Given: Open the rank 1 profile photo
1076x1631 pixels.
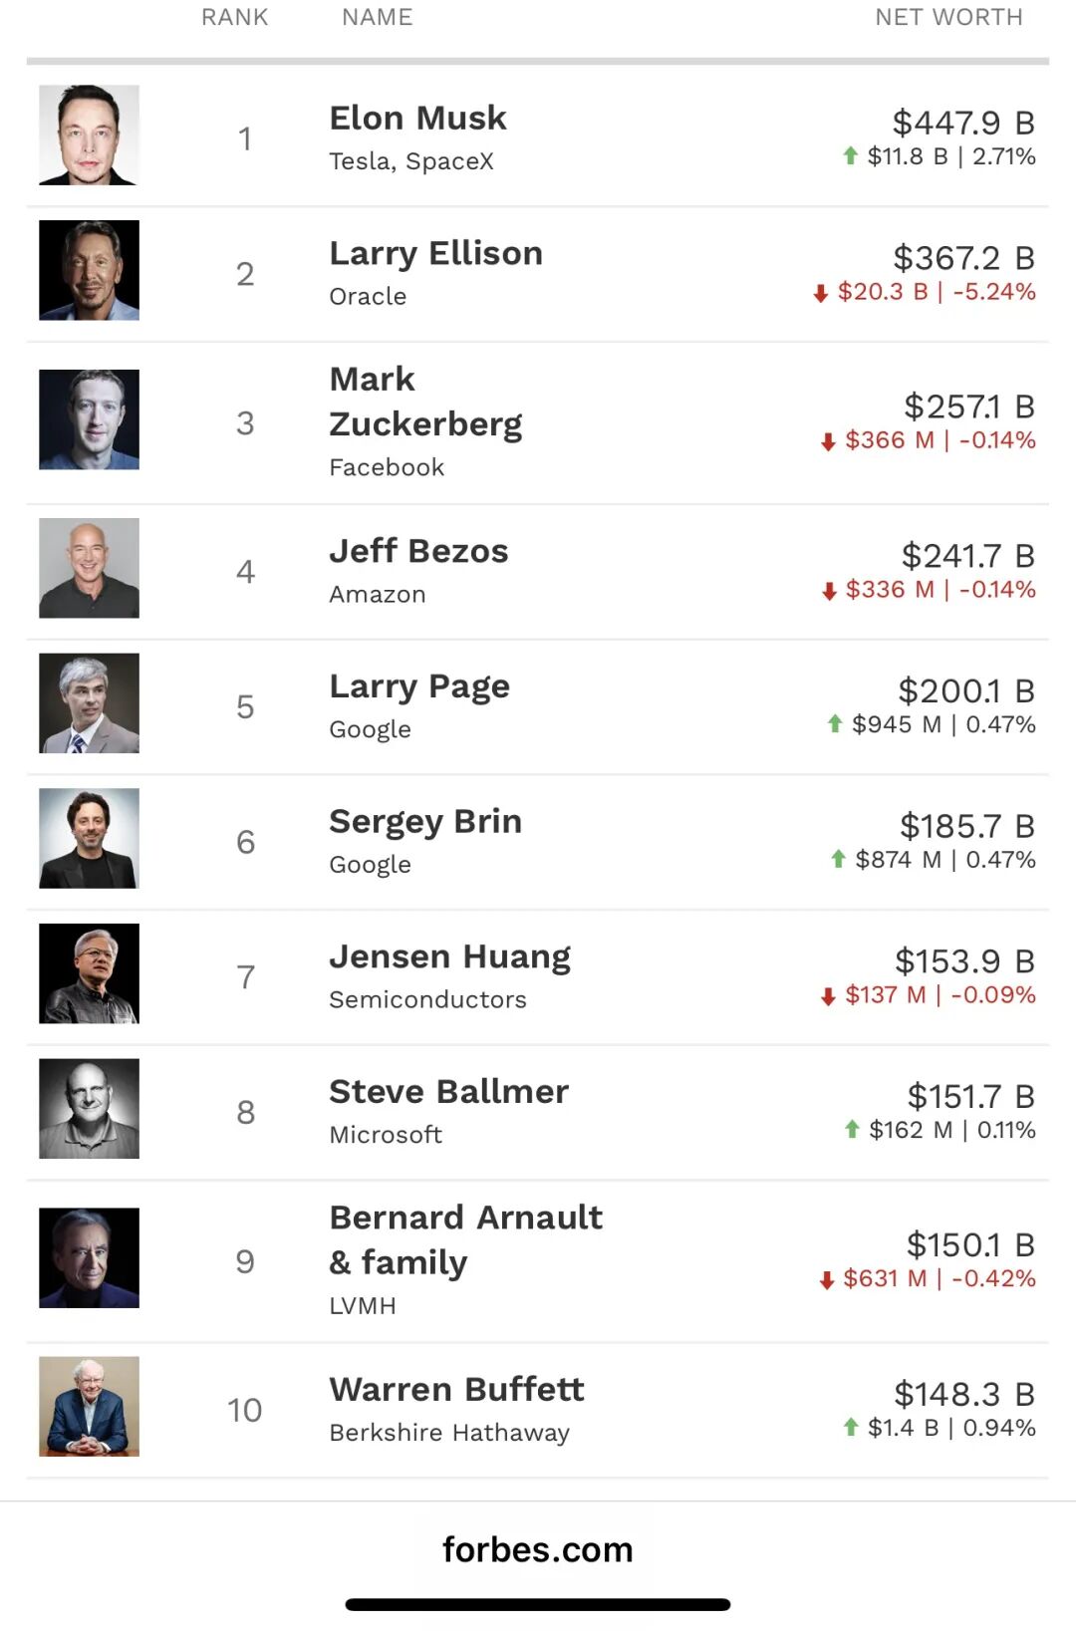Looking at the screenshot, I should point(89,136).
